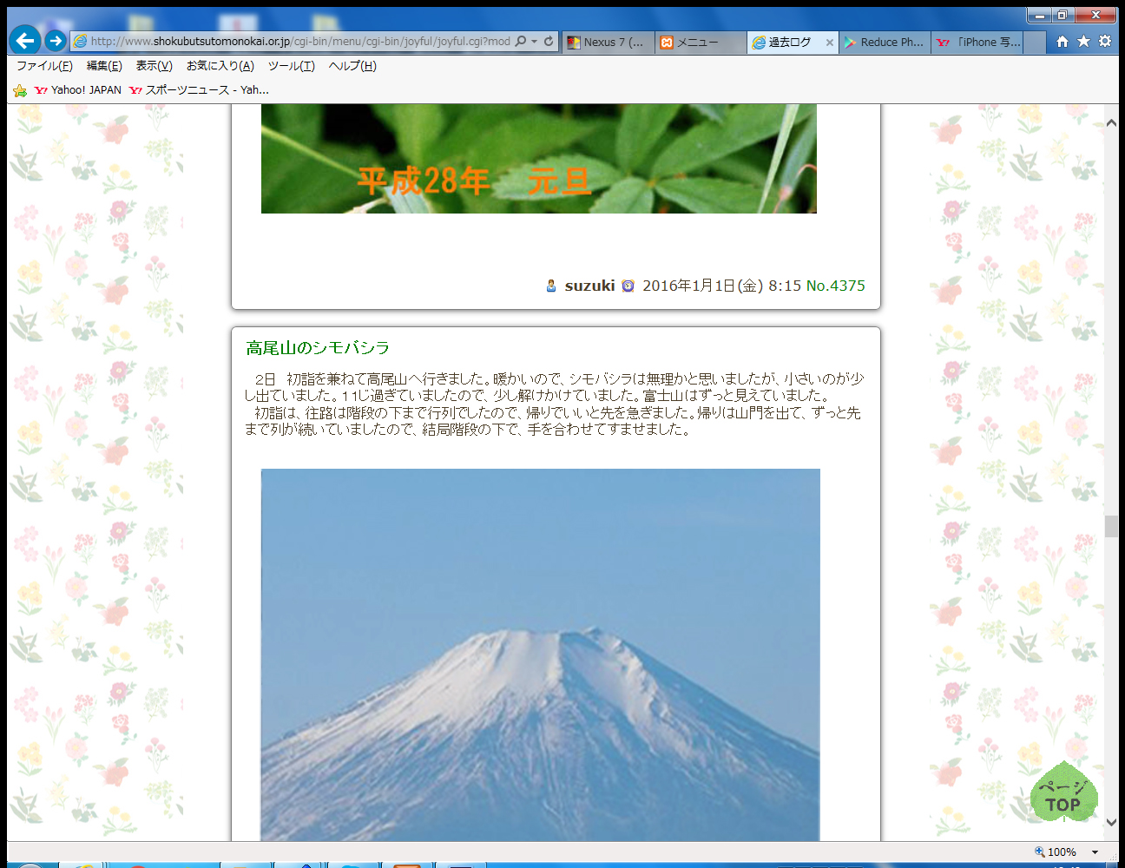Open a new blank tab

1035,42
